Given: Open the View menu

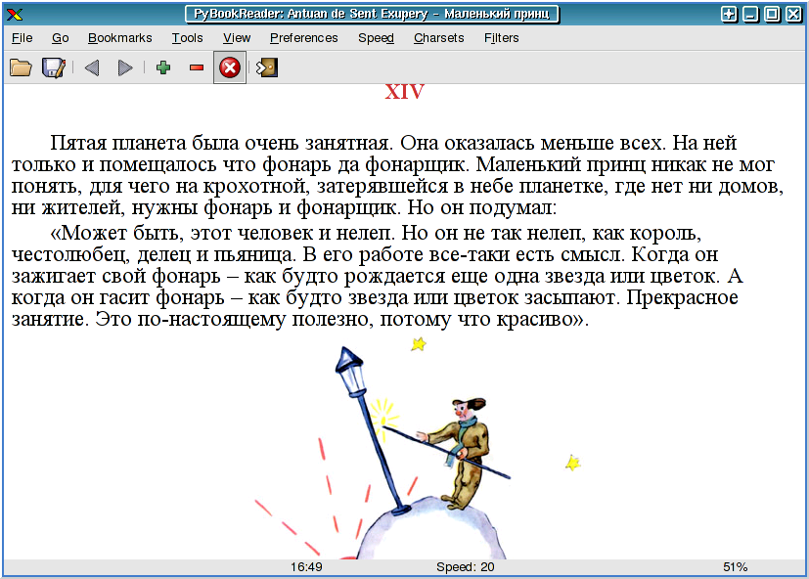Looking at the screenshot, I should coord(237,38).
